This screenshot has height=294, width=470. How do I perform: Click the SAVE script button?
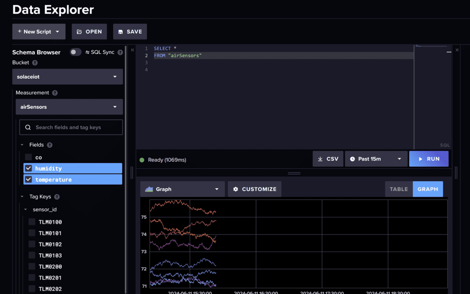pyautogui.click(x=130, y=32)
